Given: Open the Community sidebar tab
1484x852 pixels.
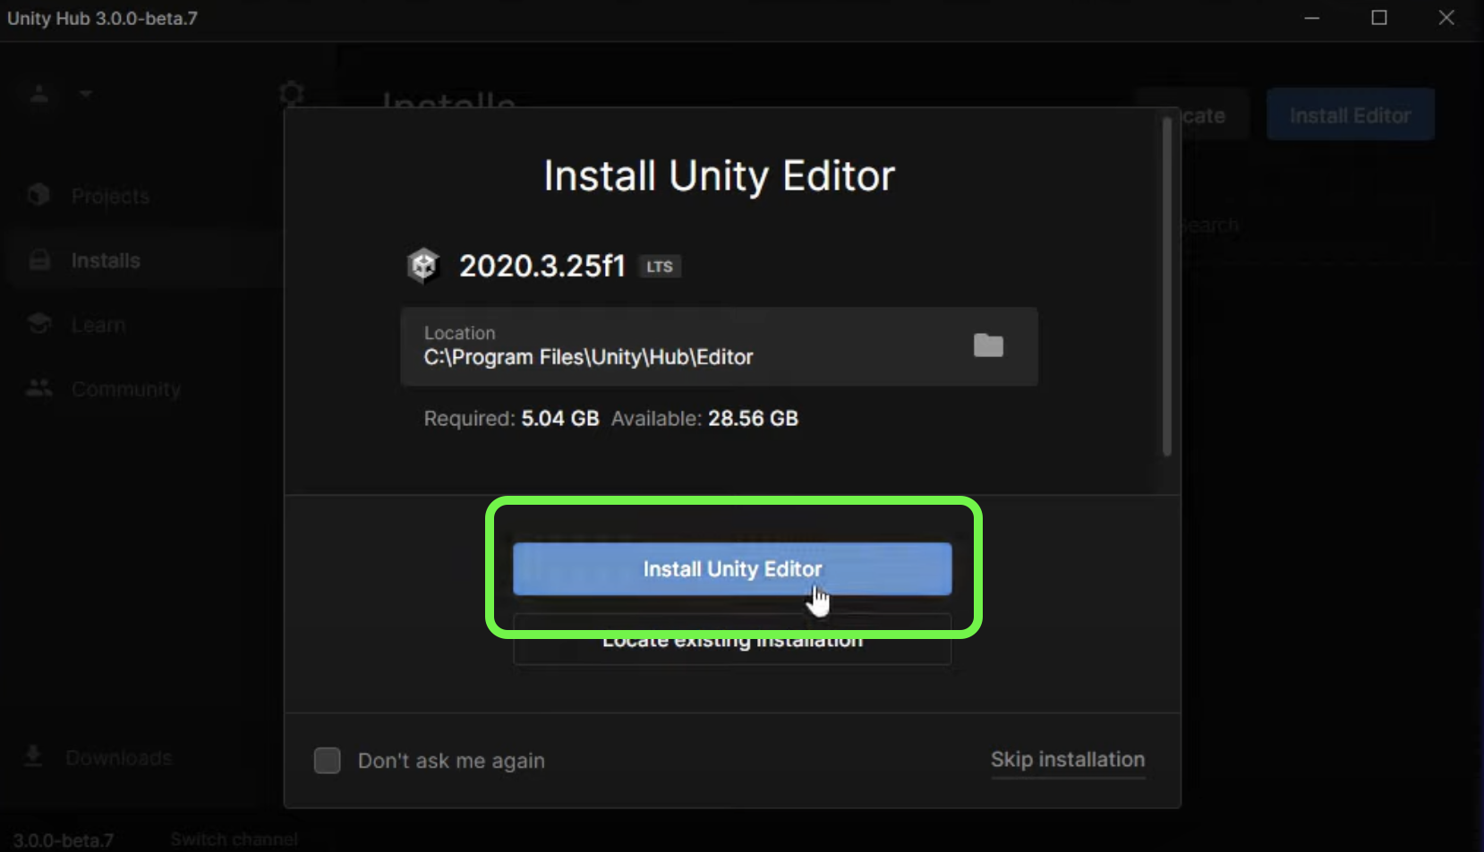Looking at the screenshot, I should coord(125,389).
